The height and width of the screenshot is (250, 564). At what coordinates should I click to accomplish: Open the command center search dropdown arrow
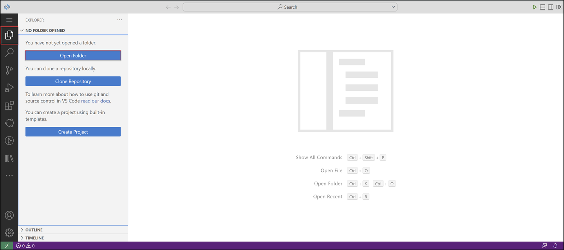pyautogui.click(x=393, y=7)
